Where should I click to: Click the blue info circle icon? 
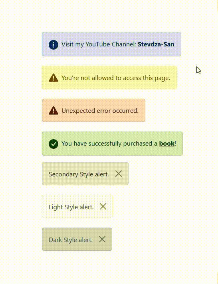point(54,44)
